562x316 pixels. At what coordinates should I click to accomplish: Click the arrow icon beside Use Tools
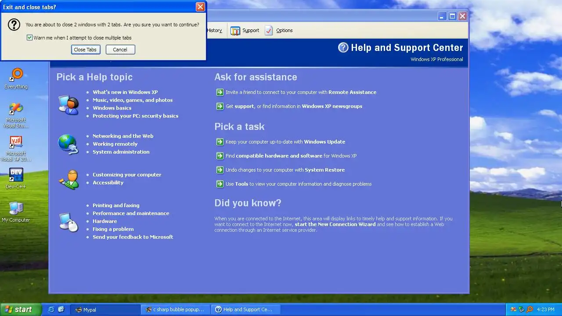click(220, 184)
